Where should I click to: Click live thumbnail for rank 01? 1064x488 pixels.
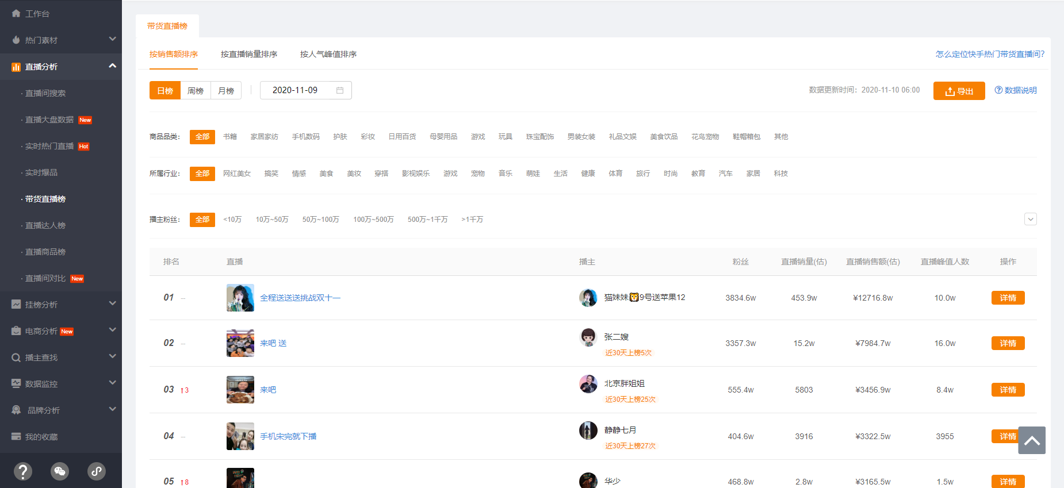pyautogui.click(x=240, y=298)
